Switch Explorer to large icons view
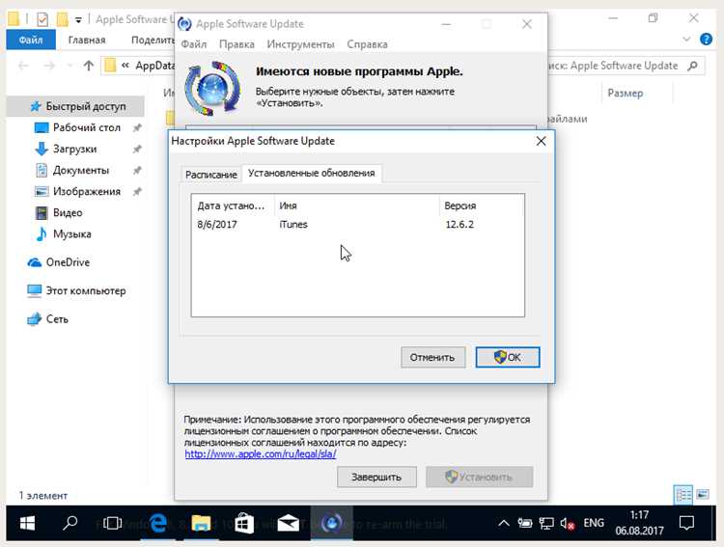724x547 pixels. (x=703, y=495)
